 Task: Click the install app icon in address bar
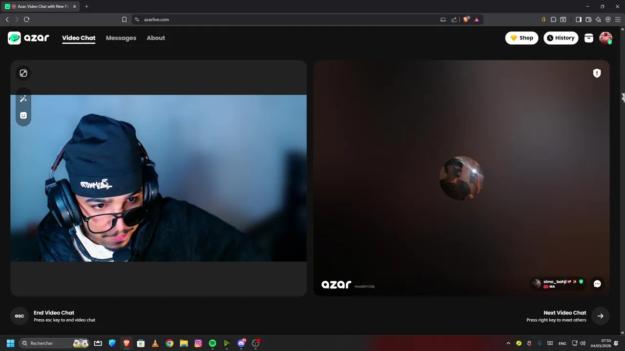coord(443,19)
